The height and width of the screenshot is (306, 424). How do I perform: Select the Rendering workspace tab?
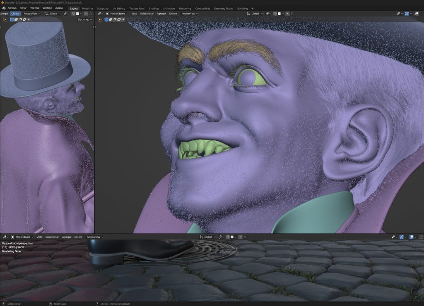point(185,9)
